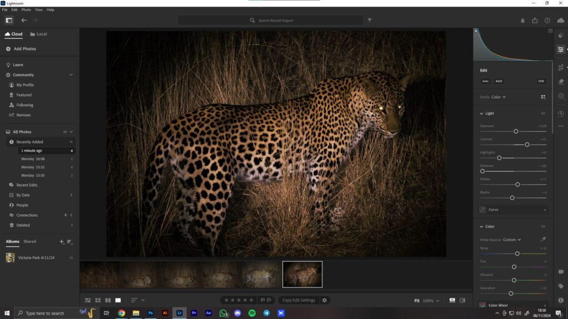Open the Edit sliders panel icon
The width and height of the screenshot is (568, 319).
(x=561, y=49)
